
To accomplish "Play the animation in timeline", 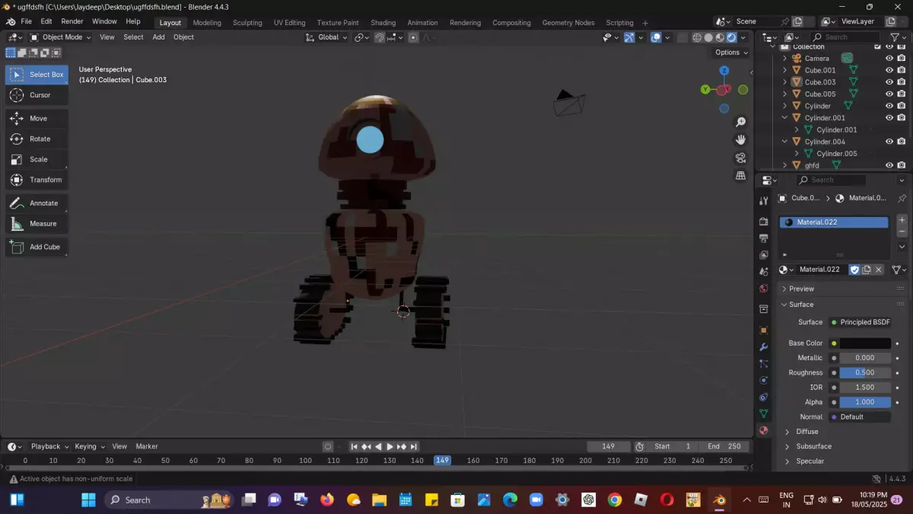I will pos(390,446).
